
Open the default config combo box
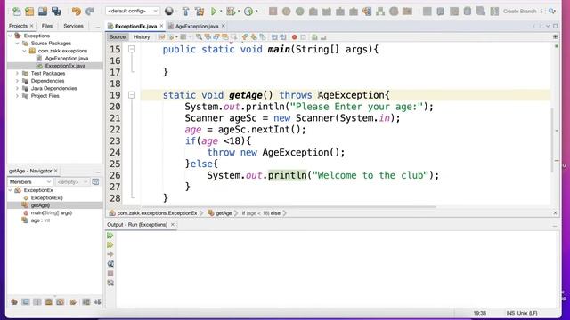133,11
